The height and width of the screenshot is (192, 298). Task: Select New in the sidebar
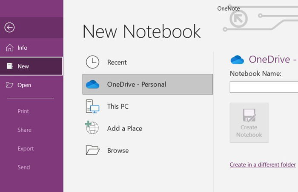(x=32, y=66)
